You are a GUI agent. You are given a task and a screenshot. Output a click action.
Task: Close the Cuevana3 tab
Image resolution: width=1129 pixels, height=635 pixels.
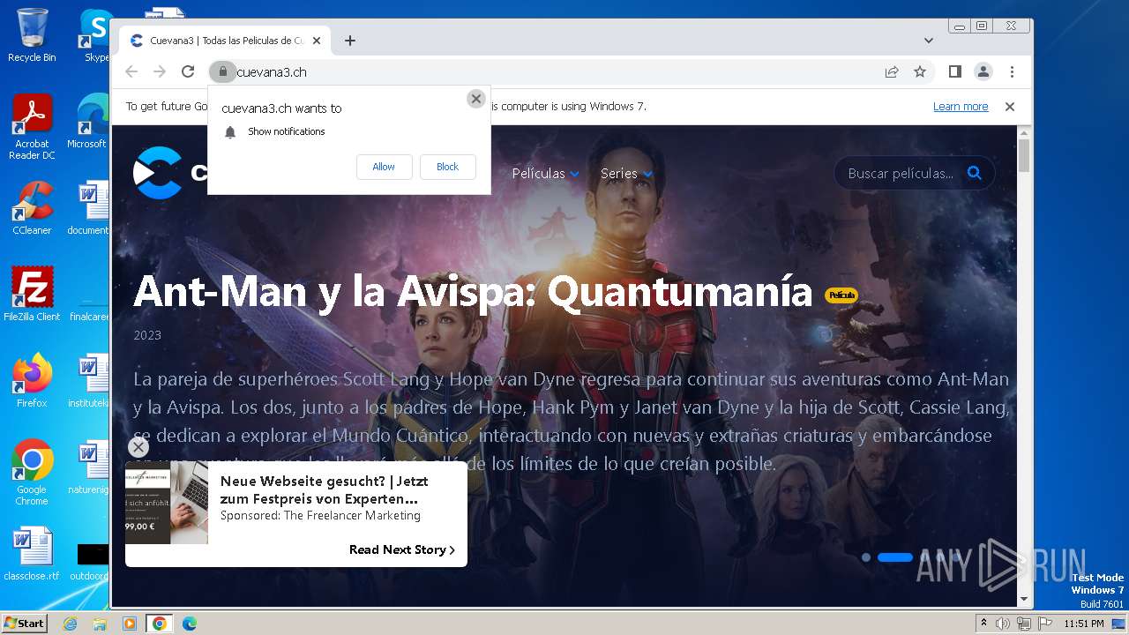point(317,41)
